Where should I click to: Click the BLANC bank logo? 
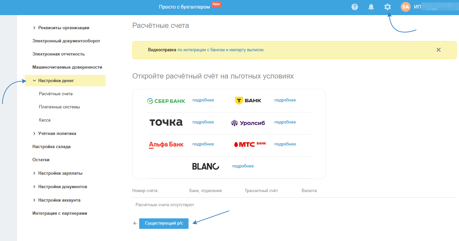206,166
